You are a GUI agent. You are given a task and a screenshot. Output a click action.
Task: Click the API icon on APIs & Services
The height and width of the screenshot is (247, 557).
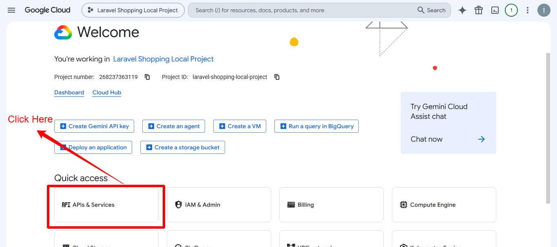[66, 205]
